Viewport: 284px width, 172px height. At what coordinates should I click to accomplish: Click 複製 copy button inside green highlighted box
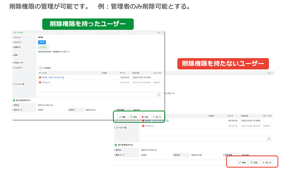134,117
